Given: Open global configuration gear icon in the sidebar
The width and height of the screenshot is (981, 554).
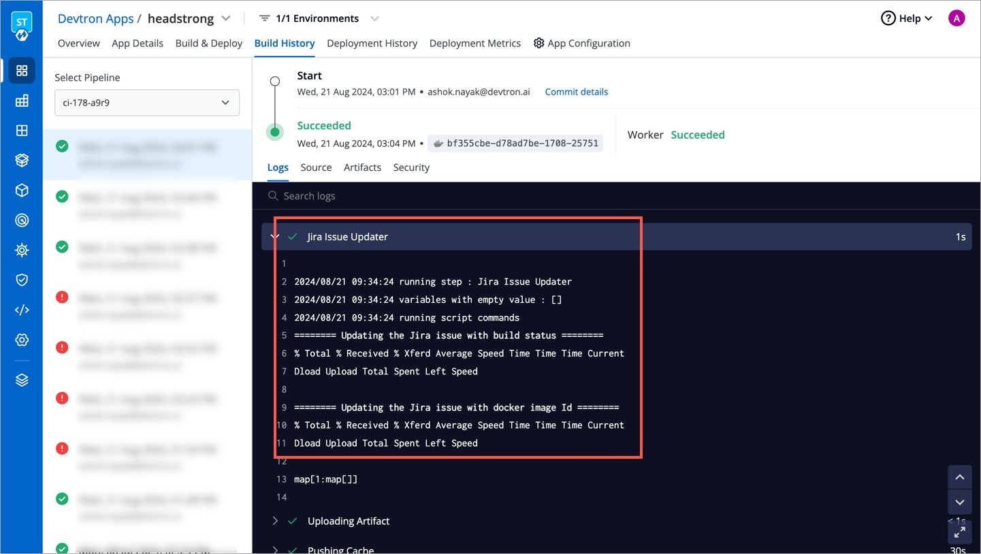Looking at the screenshot, I should click(x=22, y=340).
